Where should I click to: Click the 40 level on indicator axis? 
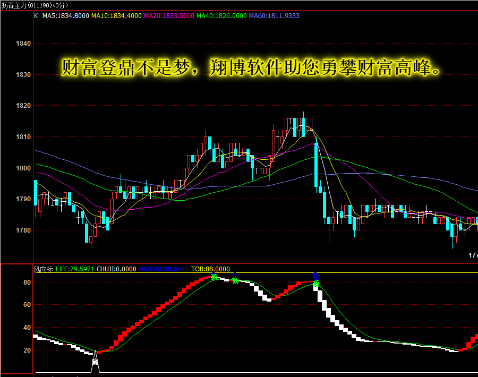27,328
